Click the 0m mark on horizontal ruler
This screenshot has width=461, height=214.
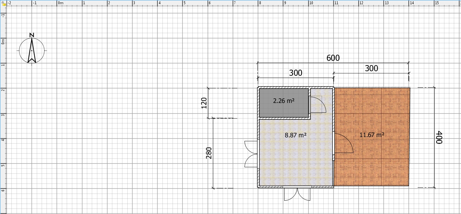60,3
